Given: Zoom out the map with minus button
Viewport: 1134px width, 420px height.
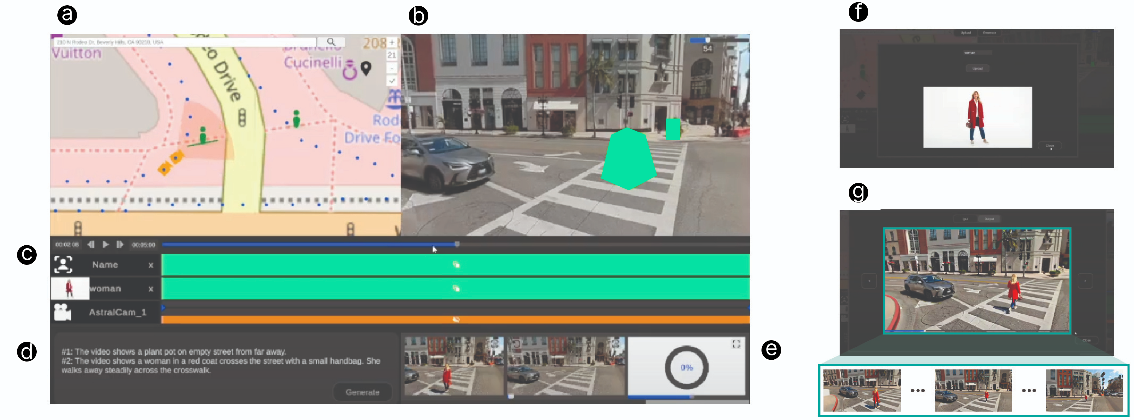Looking at the screenshot, I should [x=391, y=68].
